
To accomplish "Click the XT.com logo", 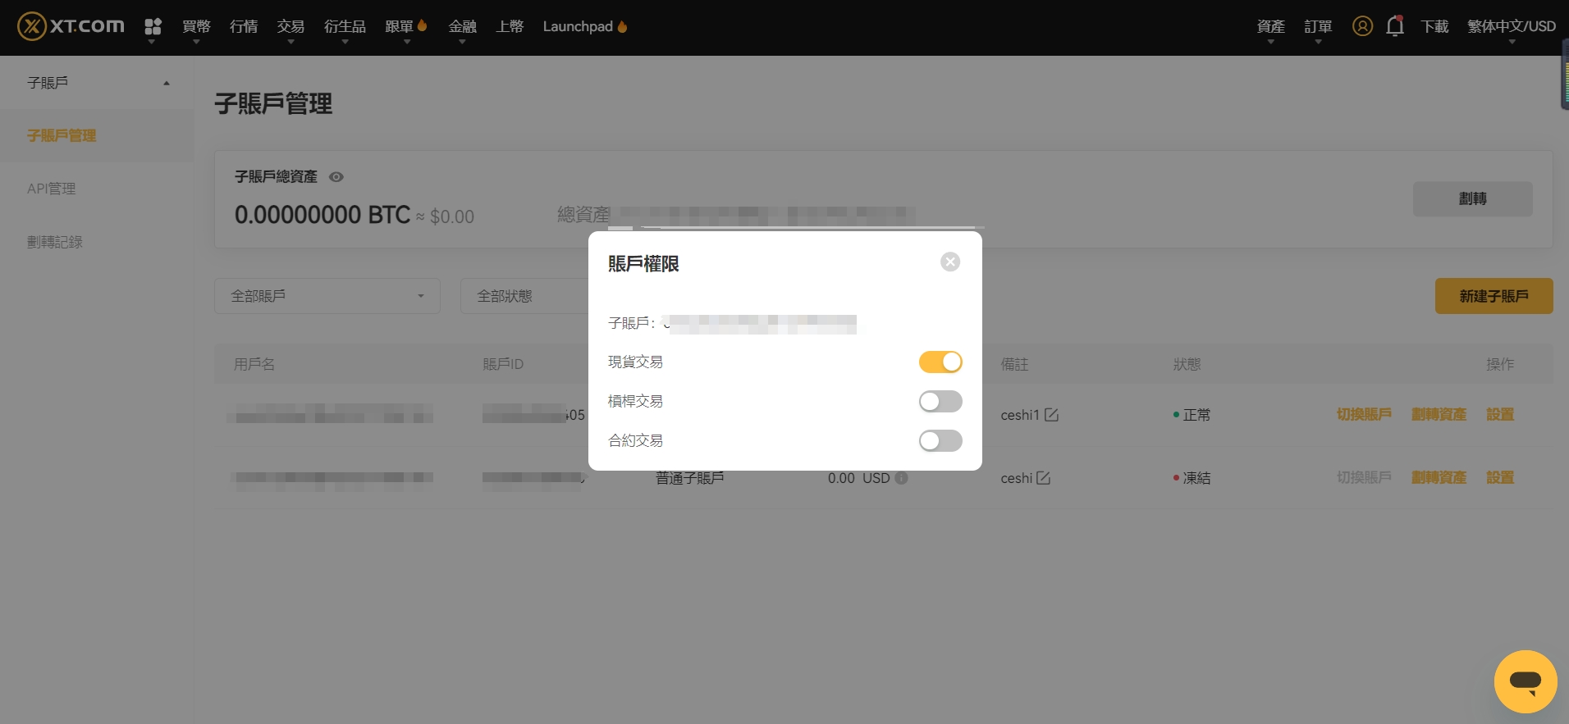I will point(71,26).
